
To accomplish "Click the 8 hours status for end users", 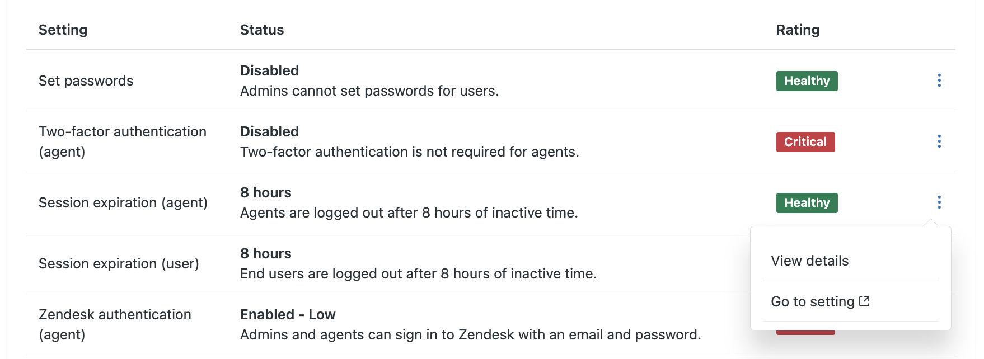I will click(265, 254).
